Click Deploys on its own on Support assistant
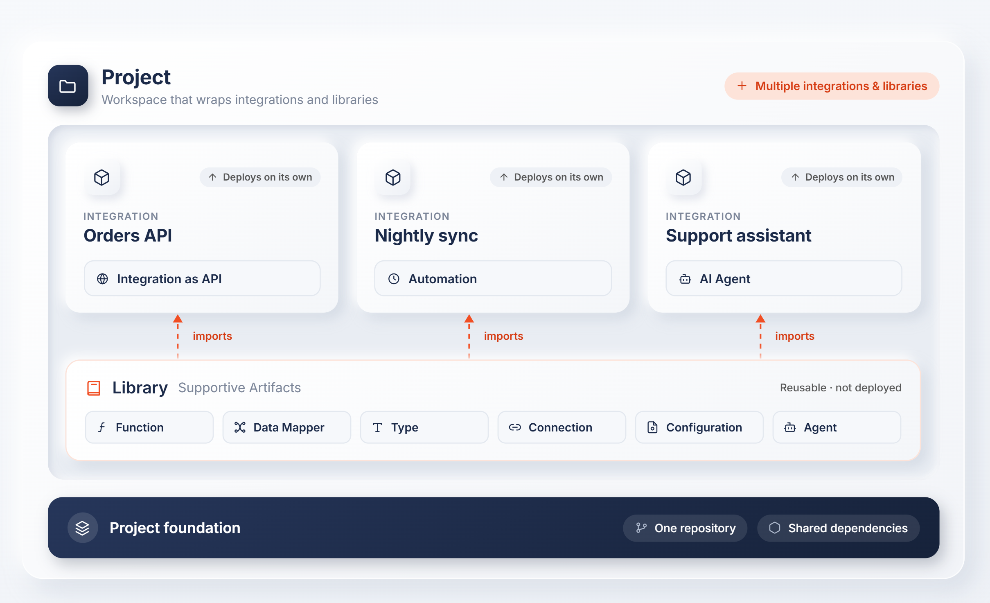This screenshot has height=603, width=990. click(x=842, y=177)
